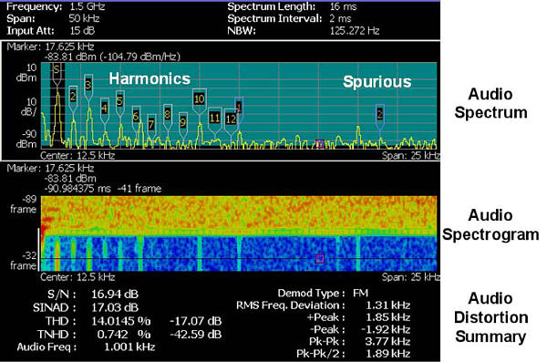Click blue spurious marker 2
This screenshot has height=362, width=547.
[380, 113]
